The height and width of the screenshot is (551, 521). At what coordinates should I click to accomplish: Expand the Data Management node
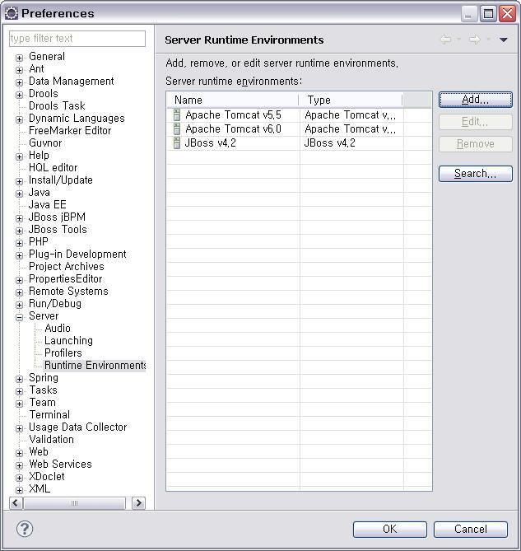coord(19,82)
